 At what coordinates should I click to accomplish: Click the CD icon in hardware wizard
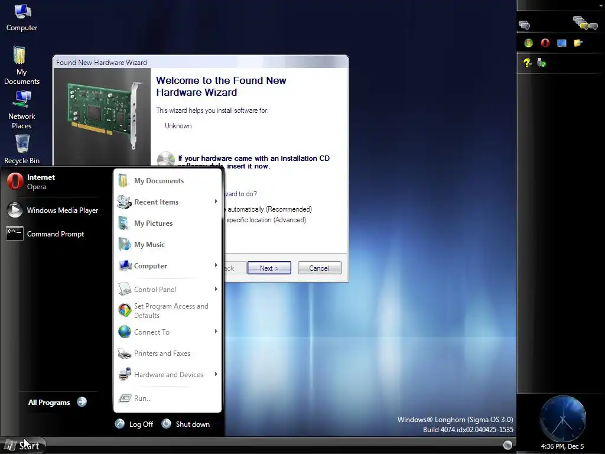(x=166, y=159)
